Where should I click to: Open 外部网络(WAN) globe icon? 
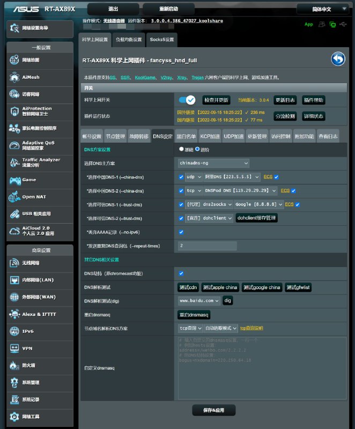pos(14,297)
